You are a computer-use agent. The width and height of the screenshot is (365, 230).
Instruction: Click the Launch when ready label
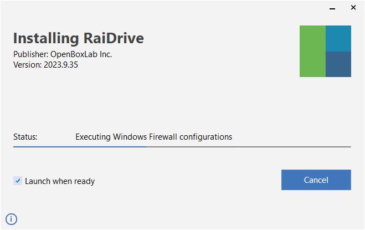point(60,181)
